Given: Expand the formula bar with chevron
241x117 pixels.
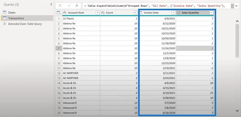Looking at the screenshot, I should click(236, 6).
